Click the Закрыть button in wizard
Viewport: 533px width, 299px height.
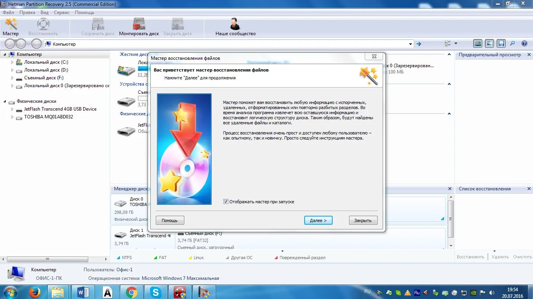[x=363, y=220]
